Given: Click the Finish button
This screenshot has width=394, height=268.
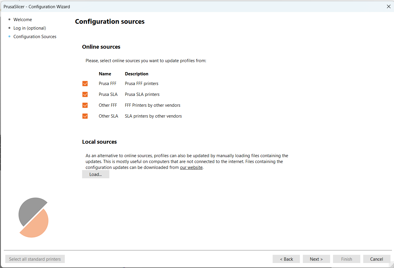Looking at the screenshot, I should (347, 259).
